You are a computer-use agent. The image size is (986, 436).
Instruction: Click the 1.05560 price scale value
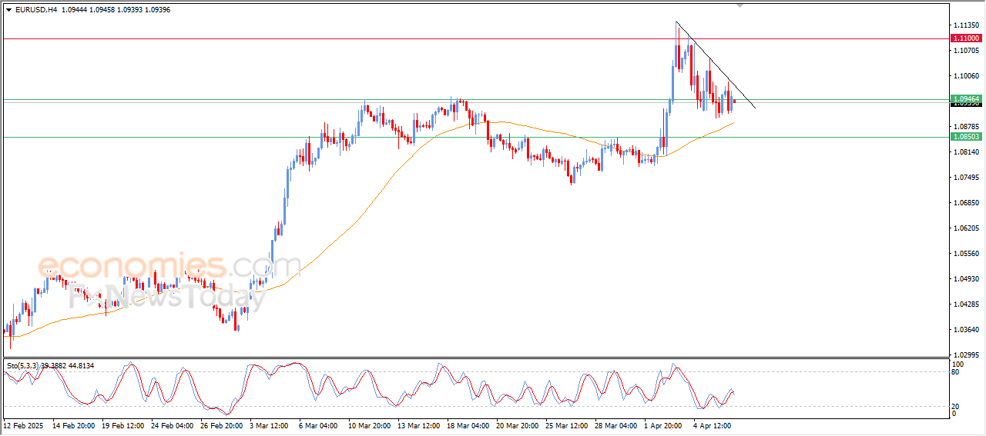click(x=966, y=253)
